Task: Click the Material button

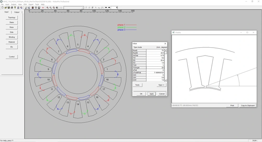Action: 12,42
